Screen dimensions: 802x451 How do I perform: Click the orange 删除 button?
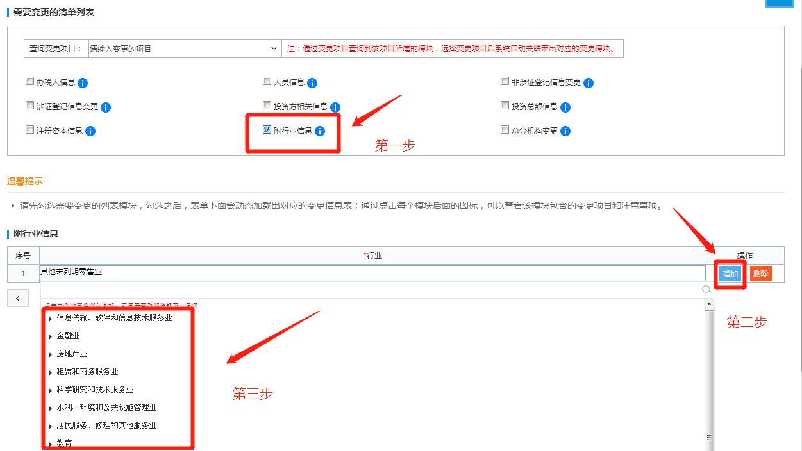pos(760,274)
